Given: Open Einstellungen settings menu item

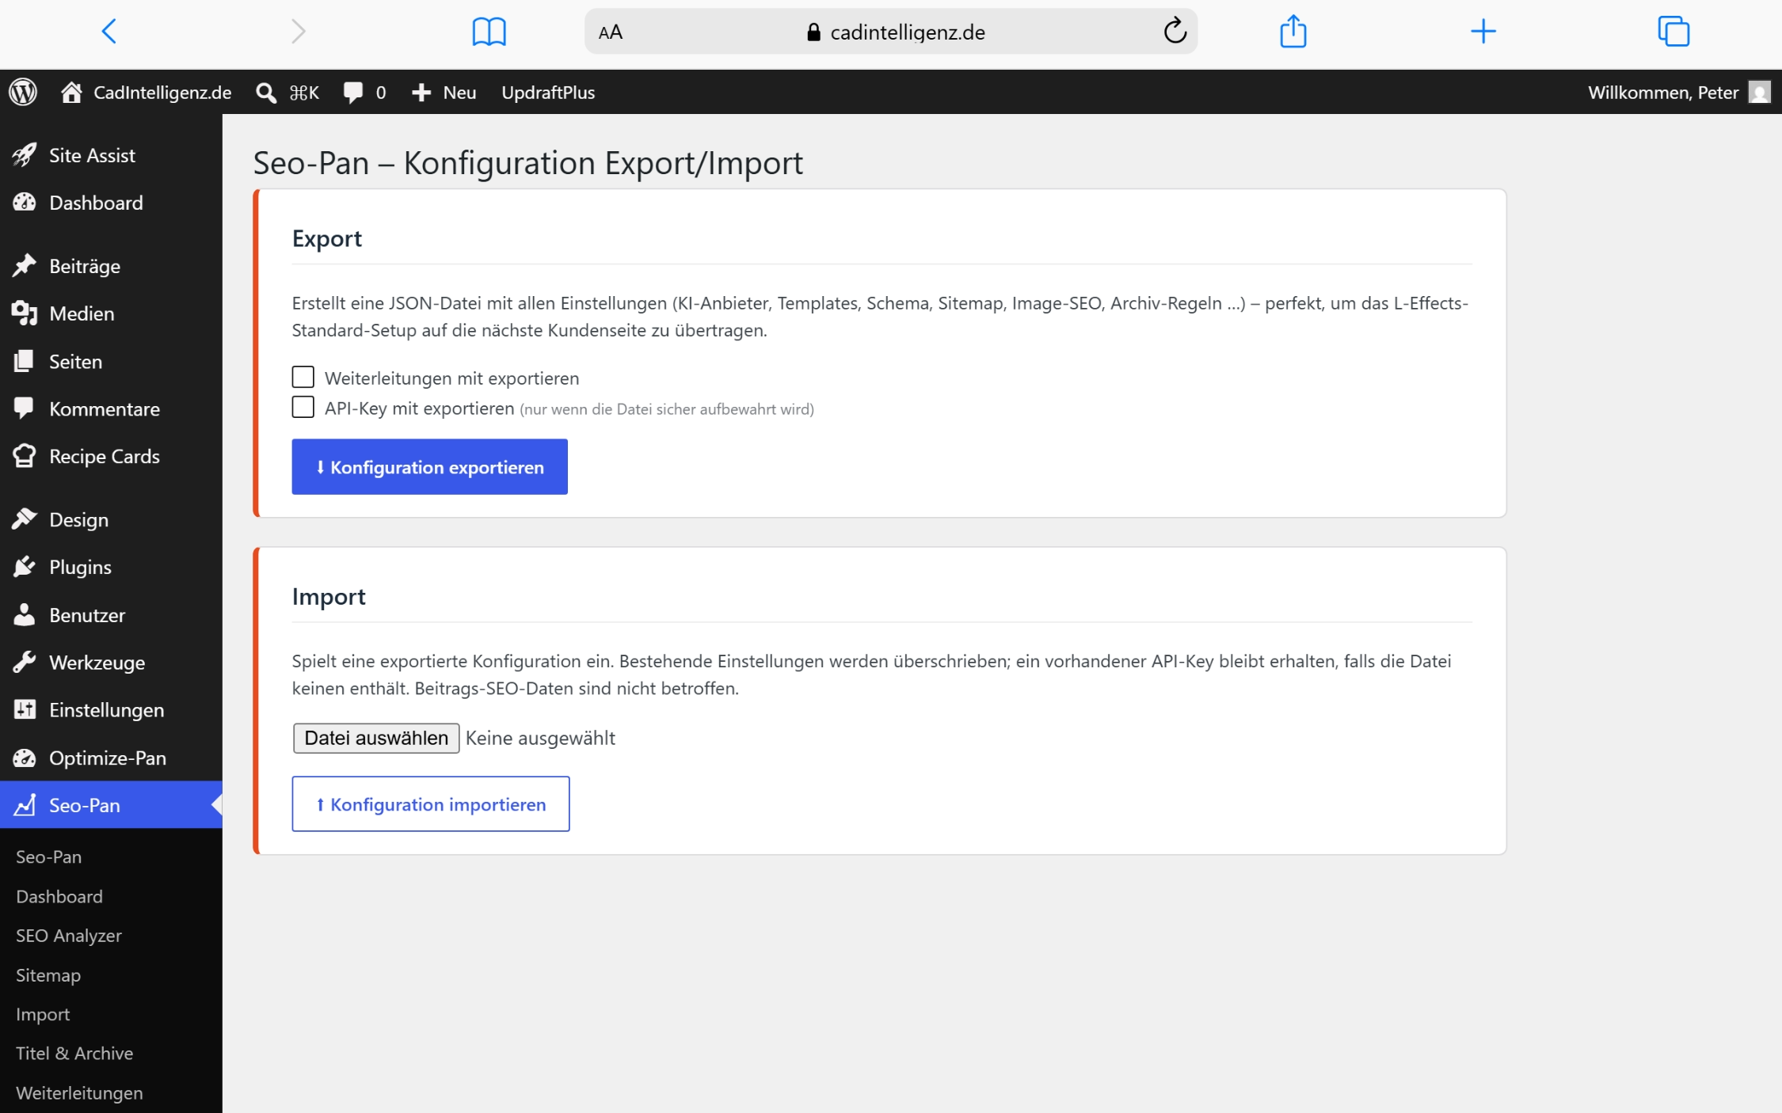Looking at the screenshot, I should [111, 710].
